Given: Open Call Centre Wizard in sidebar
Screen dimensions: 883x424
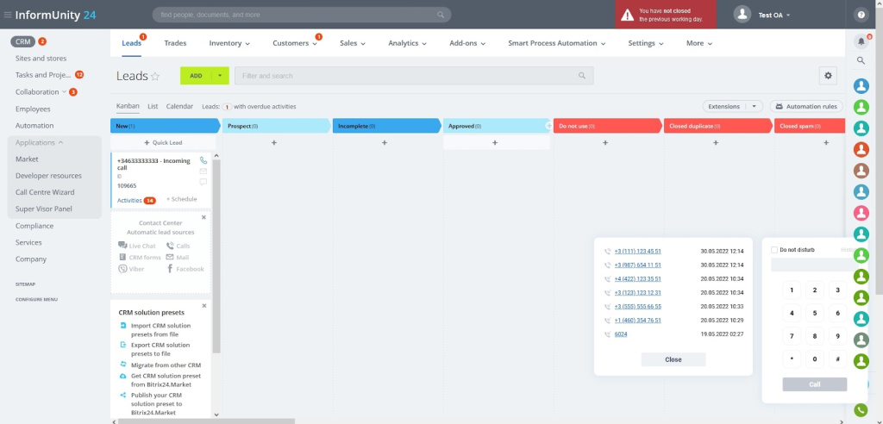Looking at the screenshot, I should (x=45, y=192).
